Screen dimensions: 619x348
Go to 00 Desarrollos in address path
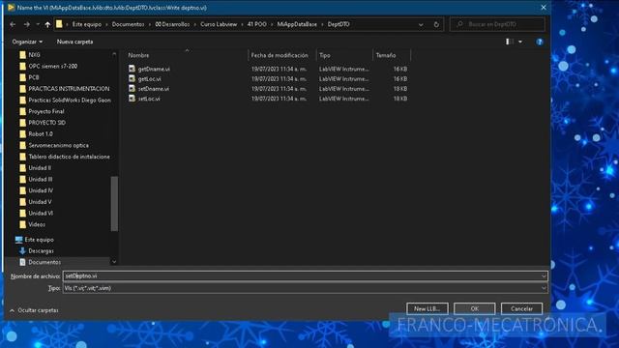tap(172, 24)
